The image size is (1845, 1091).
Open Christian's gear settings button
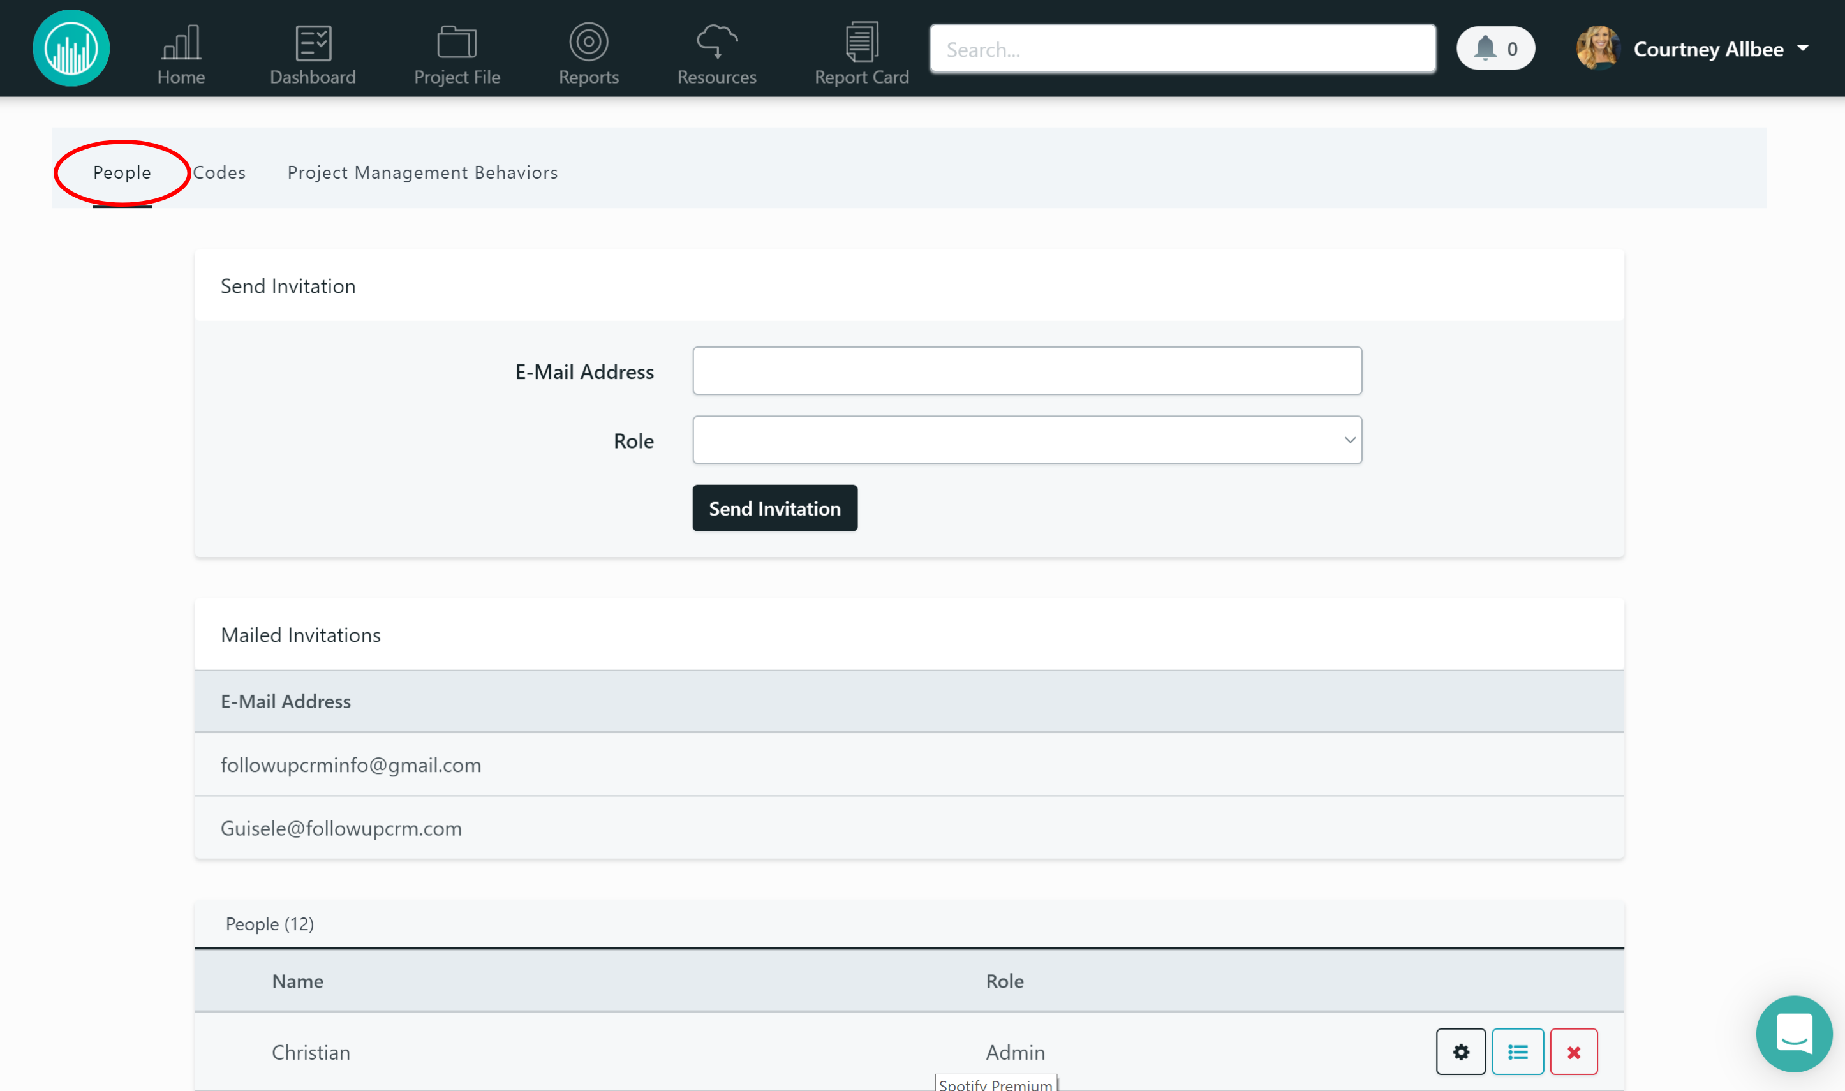1460,1052
